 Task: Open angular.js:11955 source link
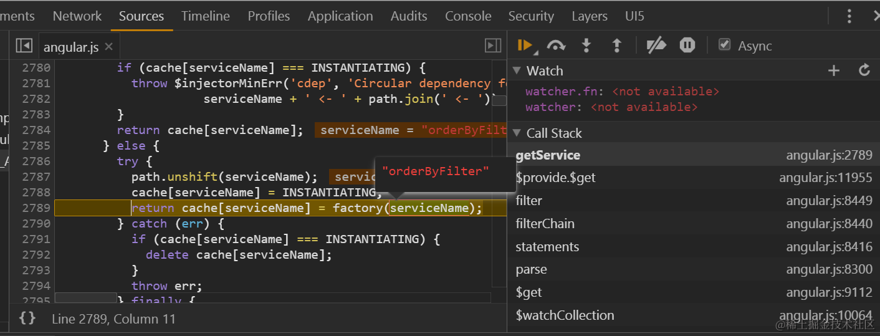point(825,178)
